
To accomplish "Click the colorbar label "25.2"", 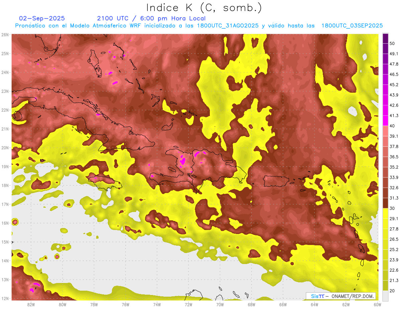I will tap(394, 250).
